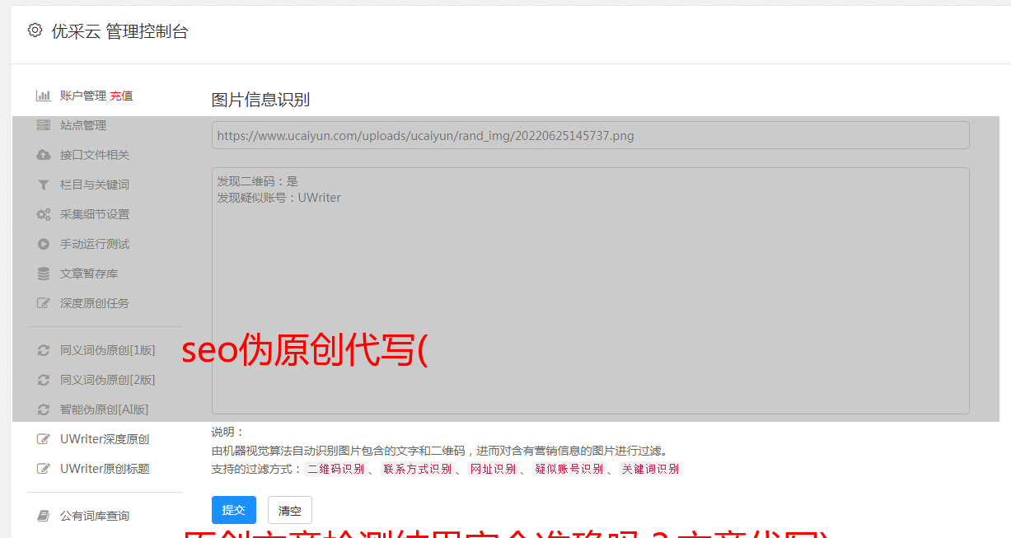Click the 优采云 管理控制台 title
This screenshot has height=538, width=1011.
[119, 31]
